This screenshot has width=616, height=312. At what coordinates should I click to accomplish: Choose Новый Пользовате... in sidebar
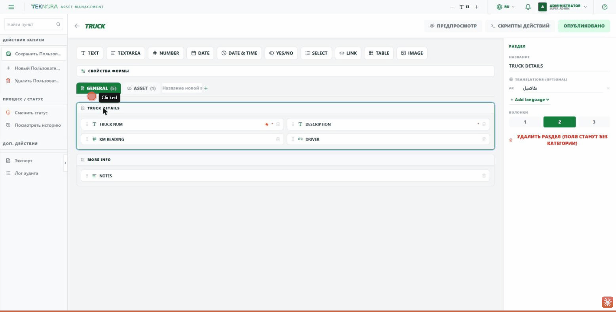pyautogui.click(x=34, y=68)
